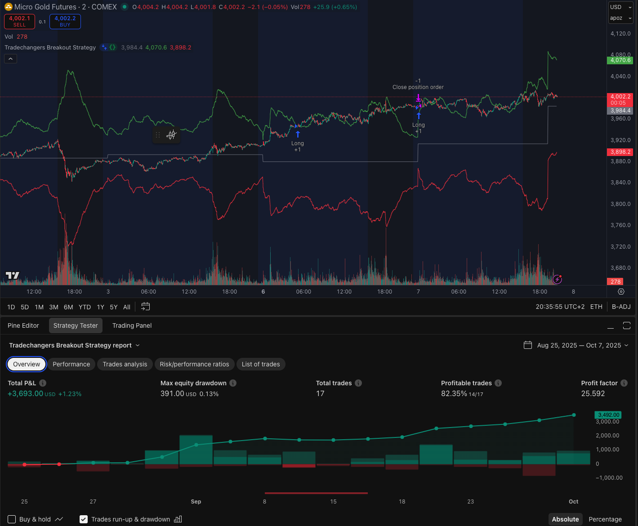Click the purple lightning bolt icon

point(557,280)
